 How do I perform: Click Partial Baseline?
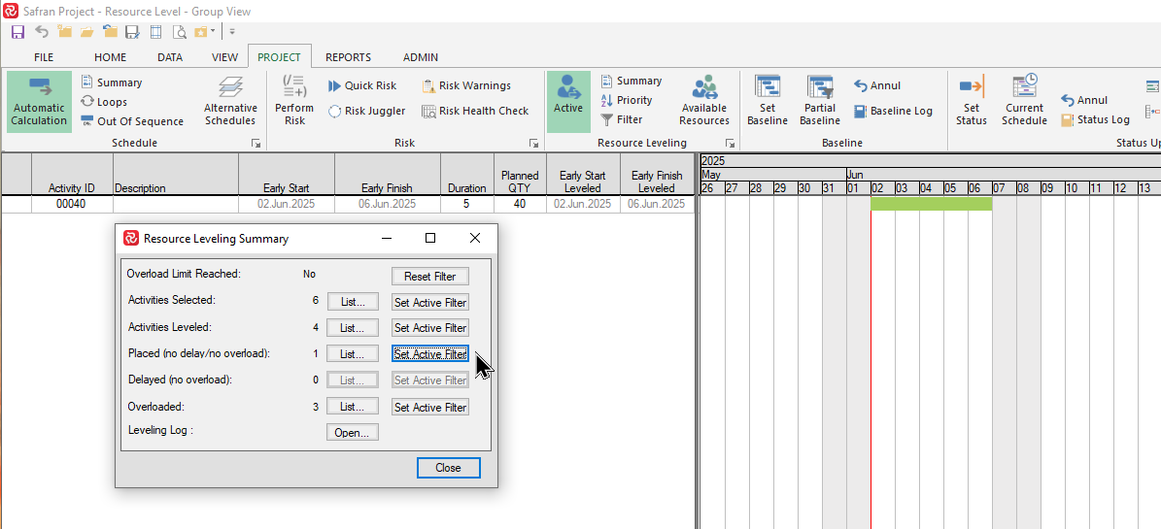(820, 102)
